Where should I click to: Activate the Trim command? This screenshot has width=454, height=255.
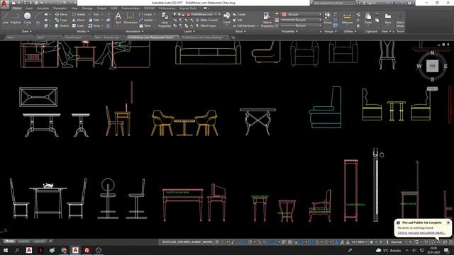tap(94, 14)
